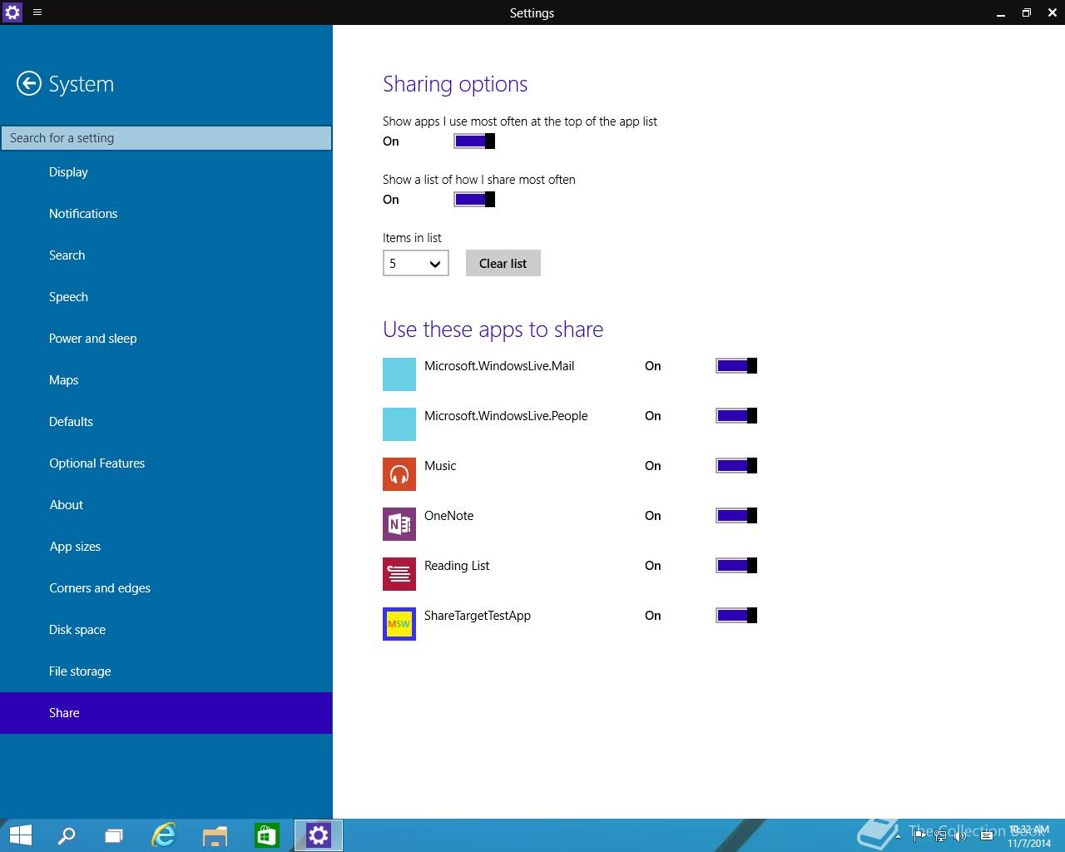The width and height of the screenshot is (1065, 852).
Task: Click the Clear list button
Action: tap(503, 263)
